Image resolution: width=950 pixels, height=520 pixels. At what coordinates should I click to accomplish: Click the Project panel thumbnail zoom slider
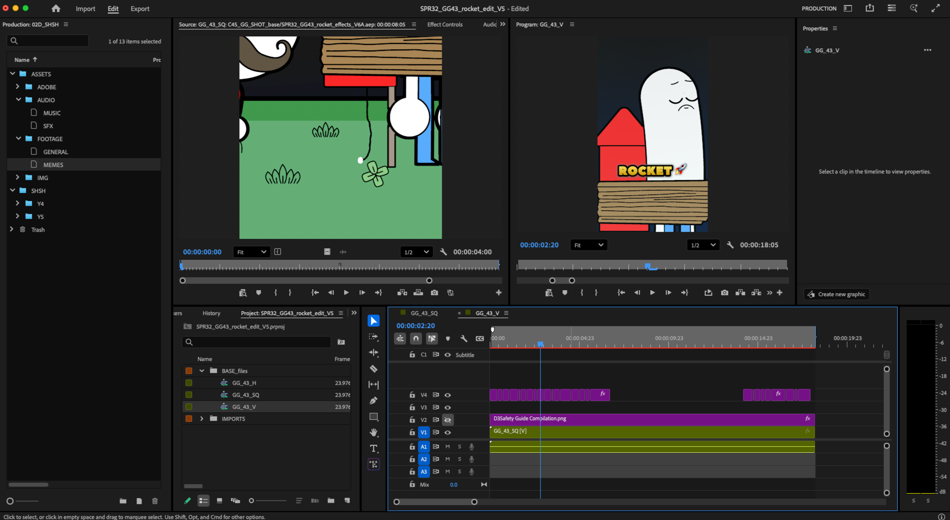(268, 501)
